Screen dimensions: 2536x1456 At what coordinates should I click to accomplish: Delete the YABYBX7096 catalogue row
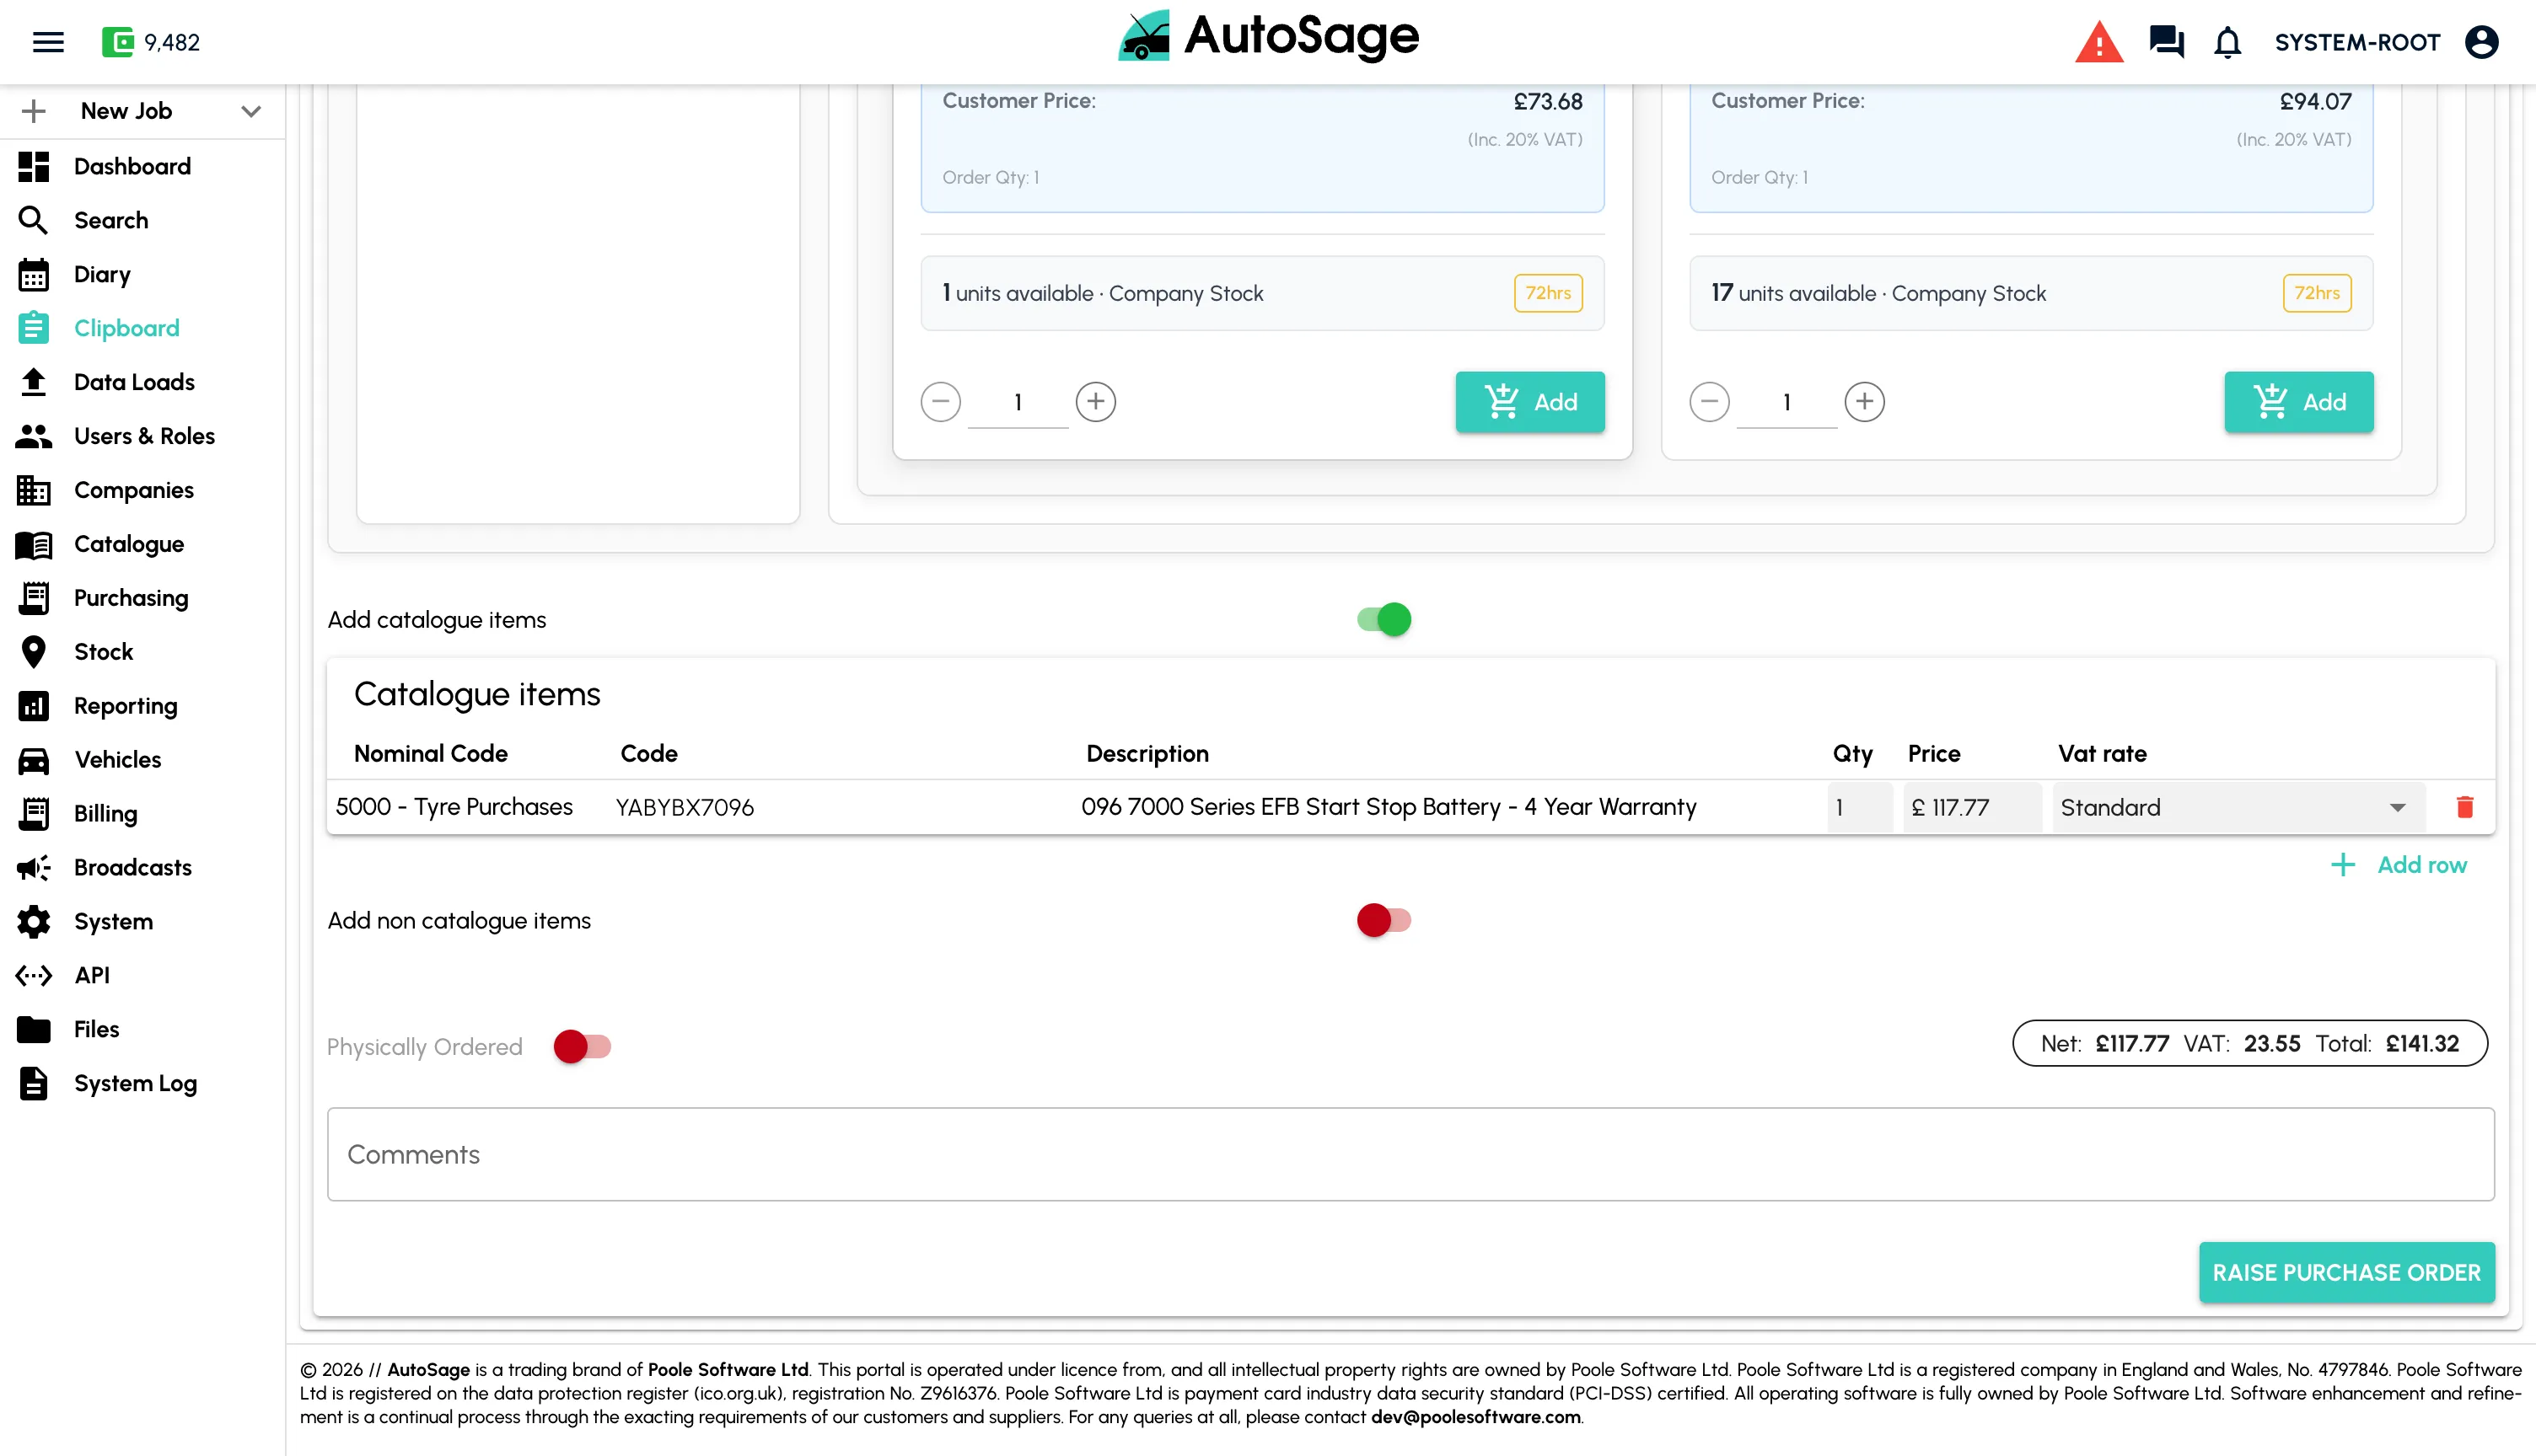coord(2465,807)
